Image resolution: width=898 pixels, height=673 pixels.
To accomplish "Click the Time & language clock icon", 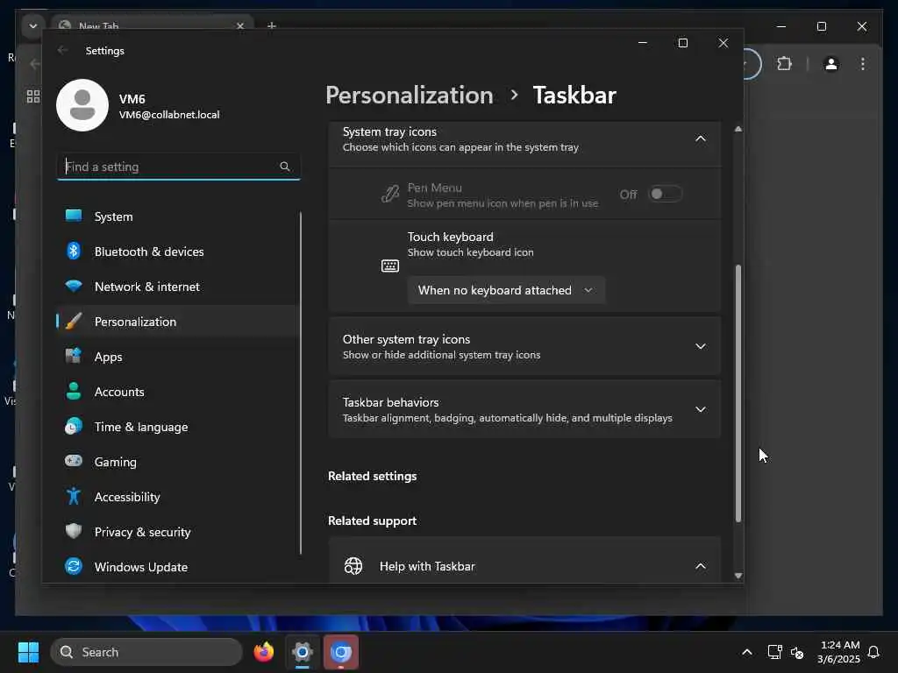I will (x=74, y=427).
